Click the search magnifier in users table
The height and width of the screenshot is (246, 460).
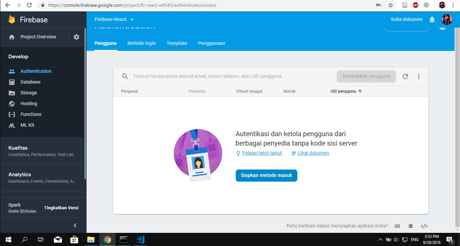(125, 76)
